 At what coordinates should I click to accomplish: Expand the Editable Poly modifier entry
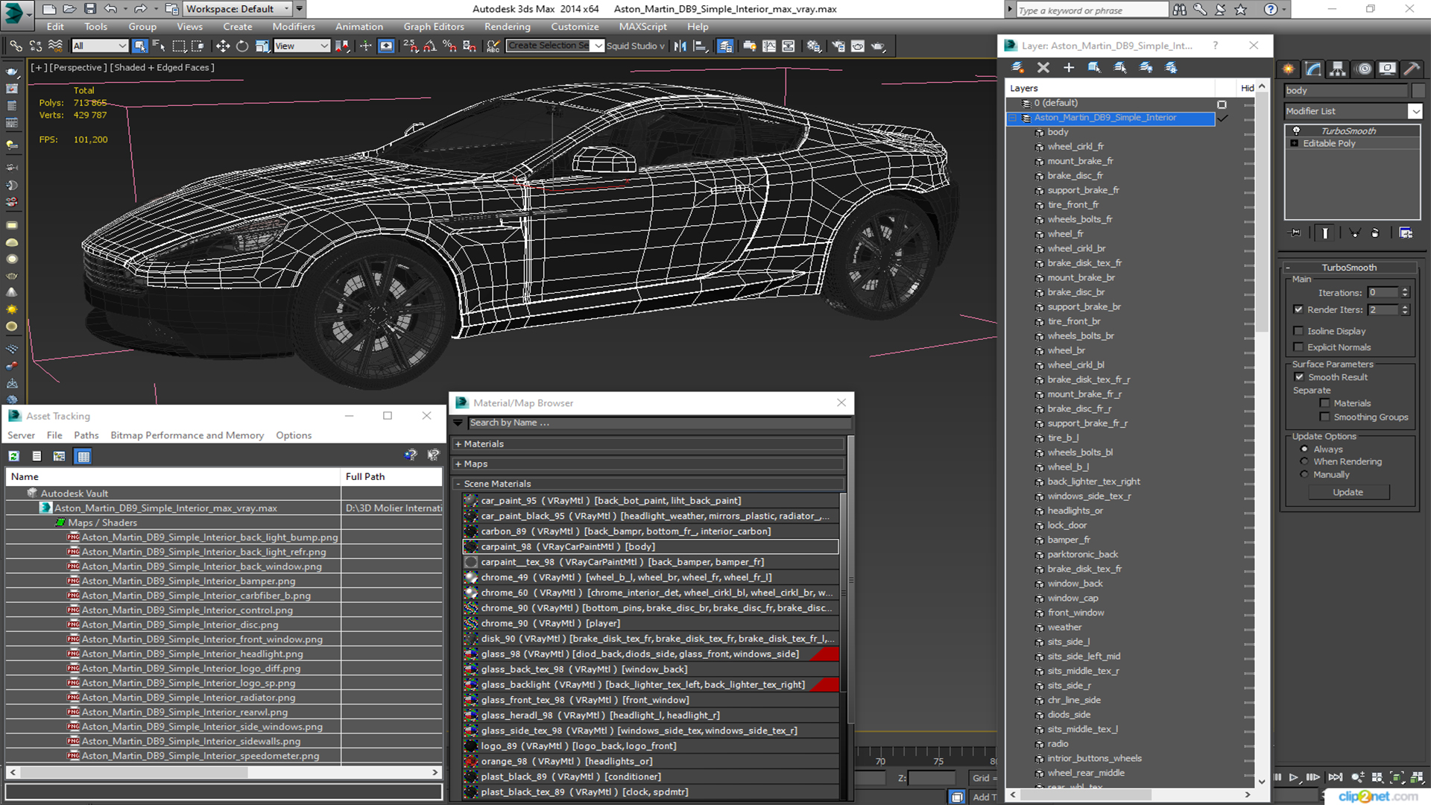1295,143
